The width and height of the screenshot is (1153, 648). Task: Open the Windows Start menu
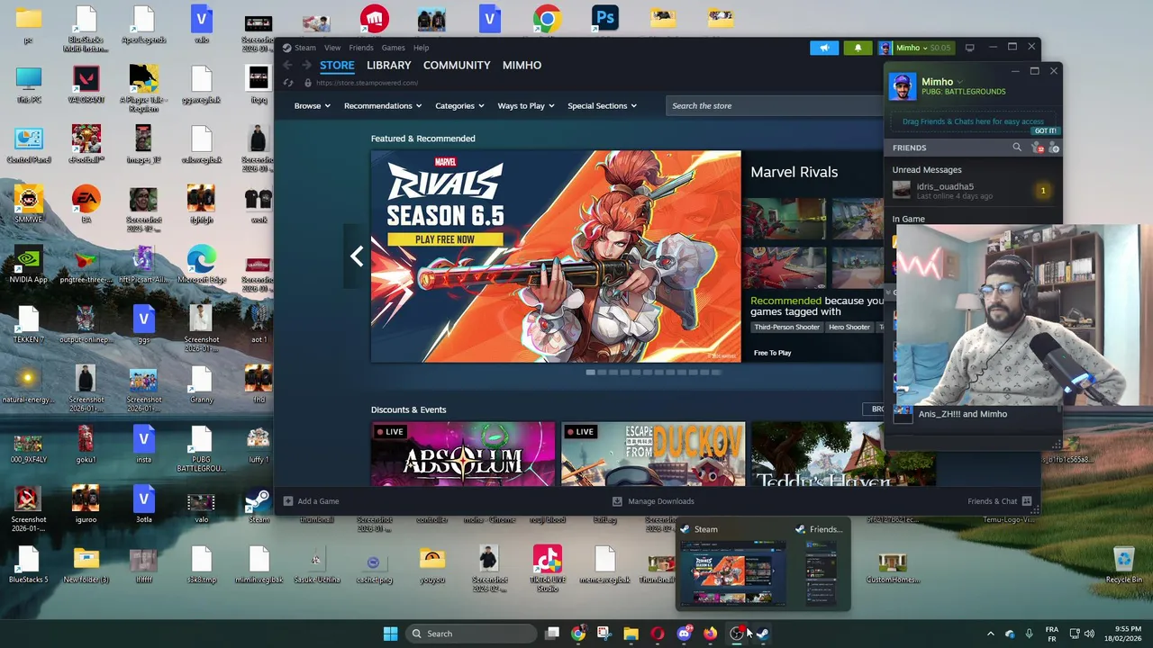[390, 634]
